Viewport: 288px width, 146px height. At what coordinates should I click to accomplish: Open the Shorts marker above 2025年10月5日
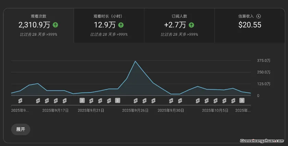(x=215, y=101)
